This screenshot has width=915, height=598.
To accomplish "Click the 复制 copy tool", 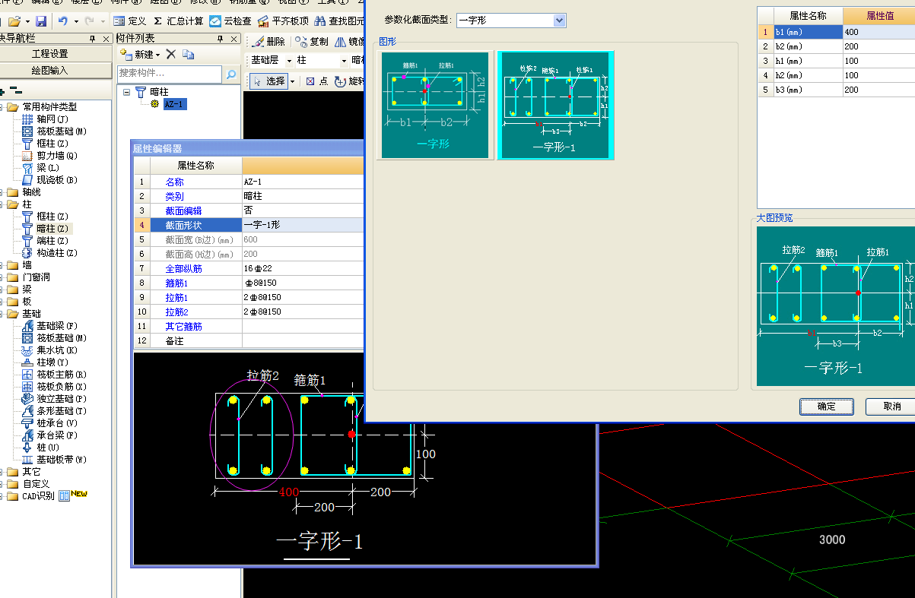I will tap(313, 42).
